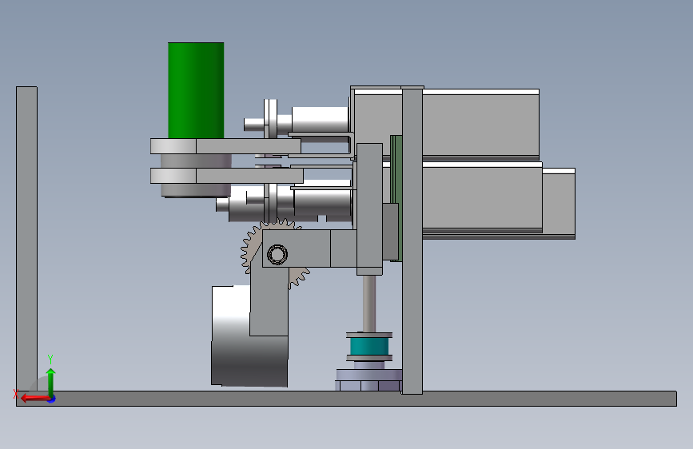
Task: Select the tall vertical plate standing on base
Action: [412, 240]
